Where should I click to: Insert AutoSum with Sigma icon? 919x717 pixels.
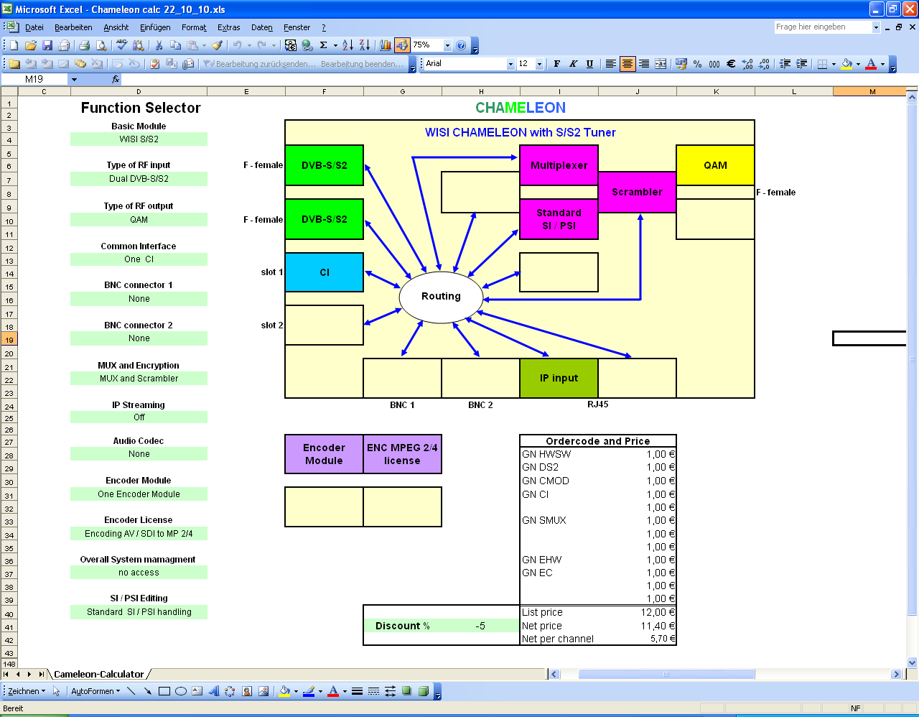324,45
